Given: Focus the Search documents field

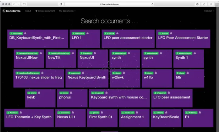Looking at the screenshot, I should pyautogui.click(x=109, y=21).
